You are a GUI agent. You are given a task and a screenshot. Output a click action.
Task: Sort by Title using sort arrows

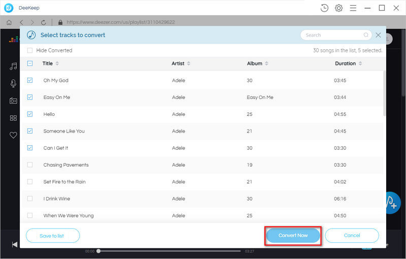(x=57, y=63)
